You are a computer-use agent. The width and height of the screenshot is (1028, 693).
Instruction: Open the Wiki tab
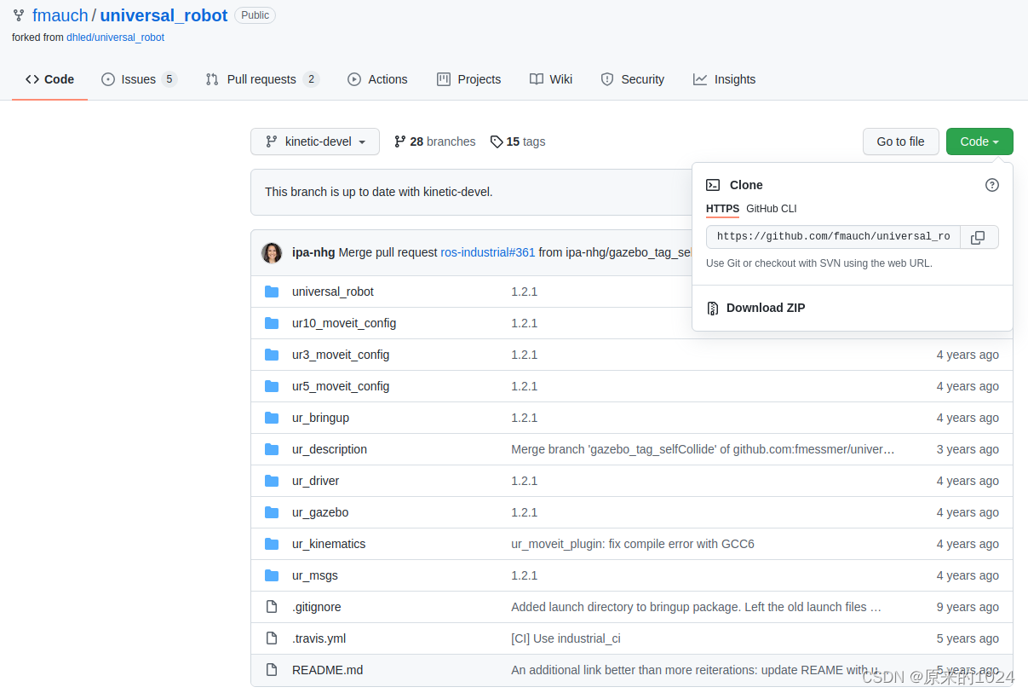pos(551,79)
